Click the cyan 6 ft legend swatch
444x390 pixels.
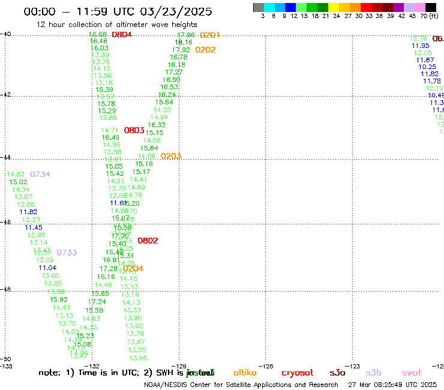click(x=269, y=7)
